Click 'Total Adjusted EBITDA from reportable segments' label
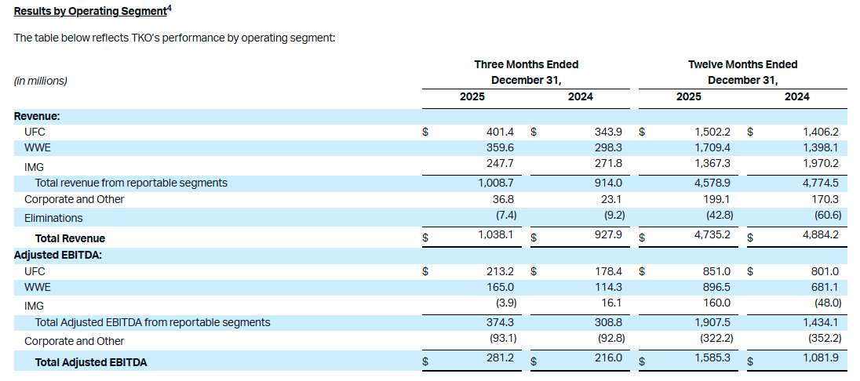860x381 pixels. click(x=152, y=322)
